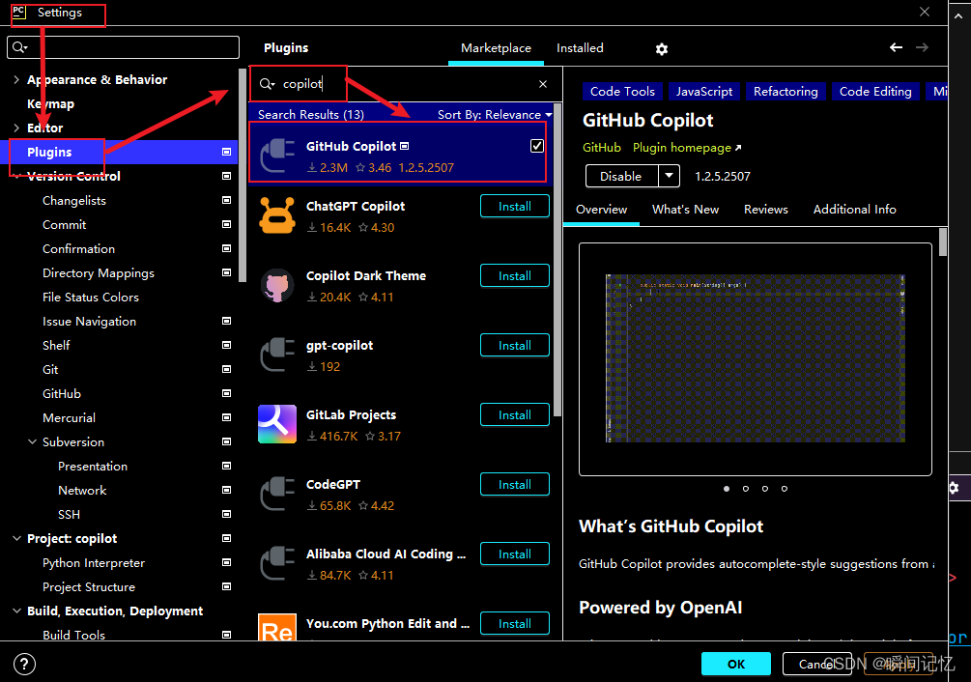The image size is (971, 682).
Task: Click the GitLab Projects icon
Action: [x=277, y=424]
